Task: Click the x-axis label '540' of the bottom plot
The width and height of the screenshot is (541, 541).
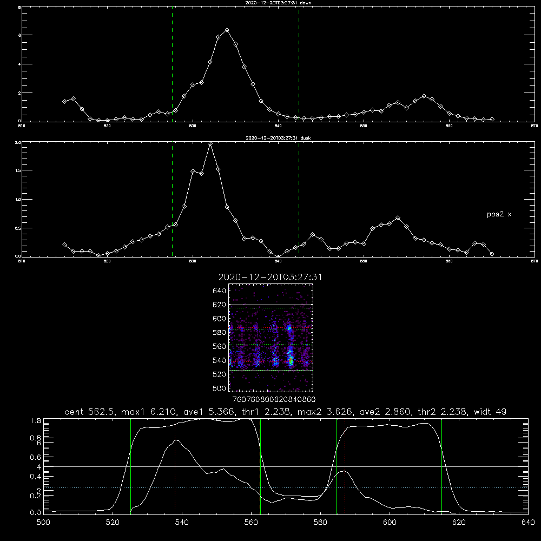Action: pos(182,523)
